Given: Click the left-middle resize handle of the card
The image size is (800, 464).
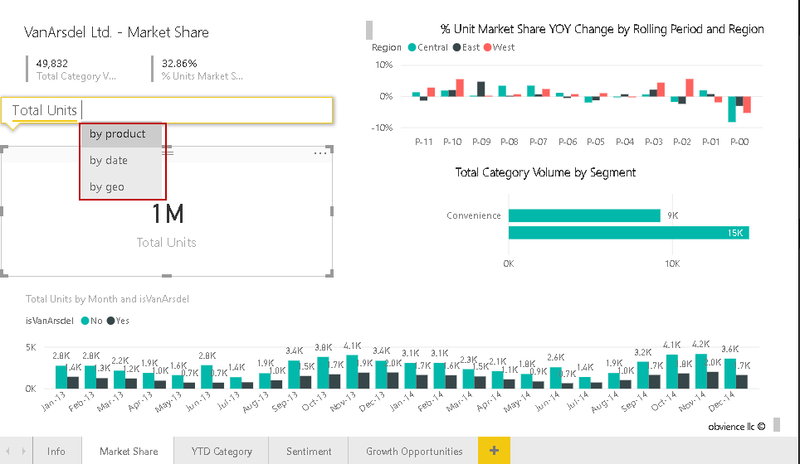Looking at the screenshot, I should click(x=2, y=212).
